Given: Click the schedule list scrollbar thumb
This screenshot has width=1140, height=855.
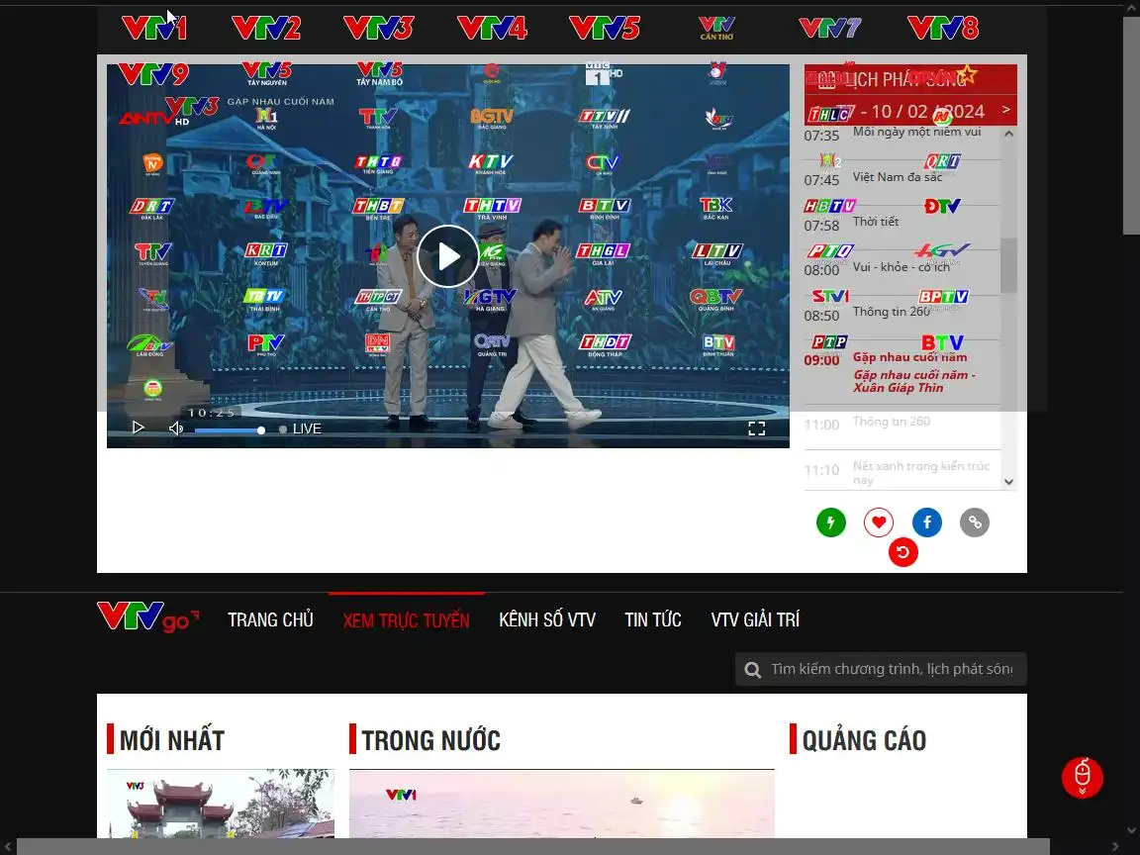Looking at the screenshot, I should pyautogui.click(x=1008, y=265).
